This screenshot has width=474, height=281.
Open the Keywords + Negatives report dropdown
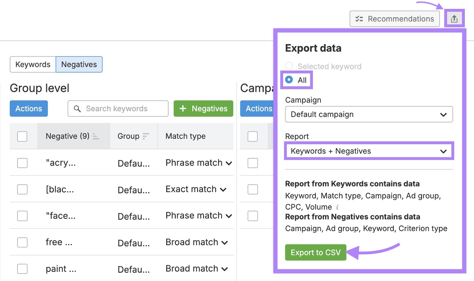(369, 151)
